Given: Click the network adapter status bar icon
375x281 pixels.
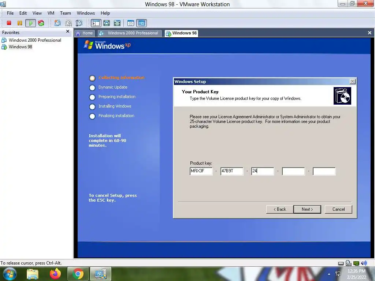Looking at the screenshot, I should click(x=356, y=263).
